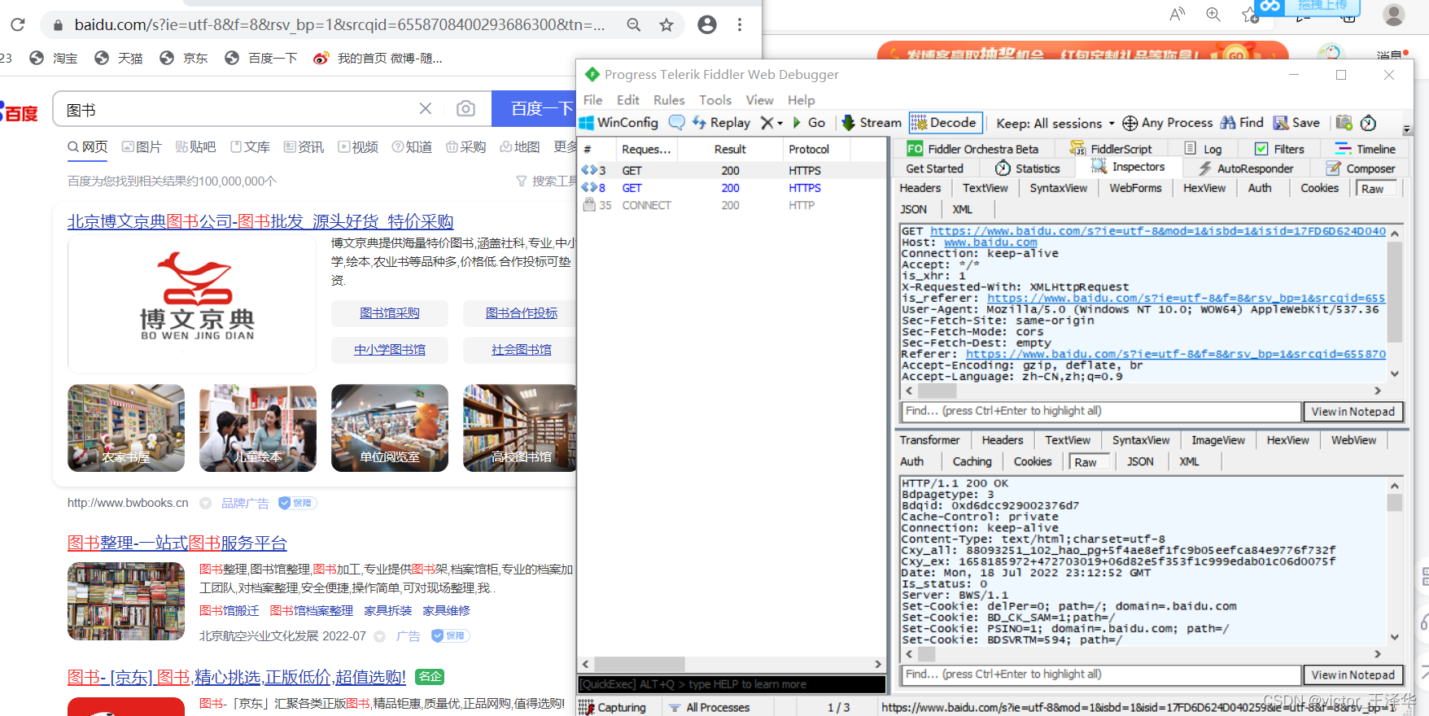This screenshot has height=716, width=1429.
Task: Switch to Fiddler Orchestra Beta tab
Action: 973,149
